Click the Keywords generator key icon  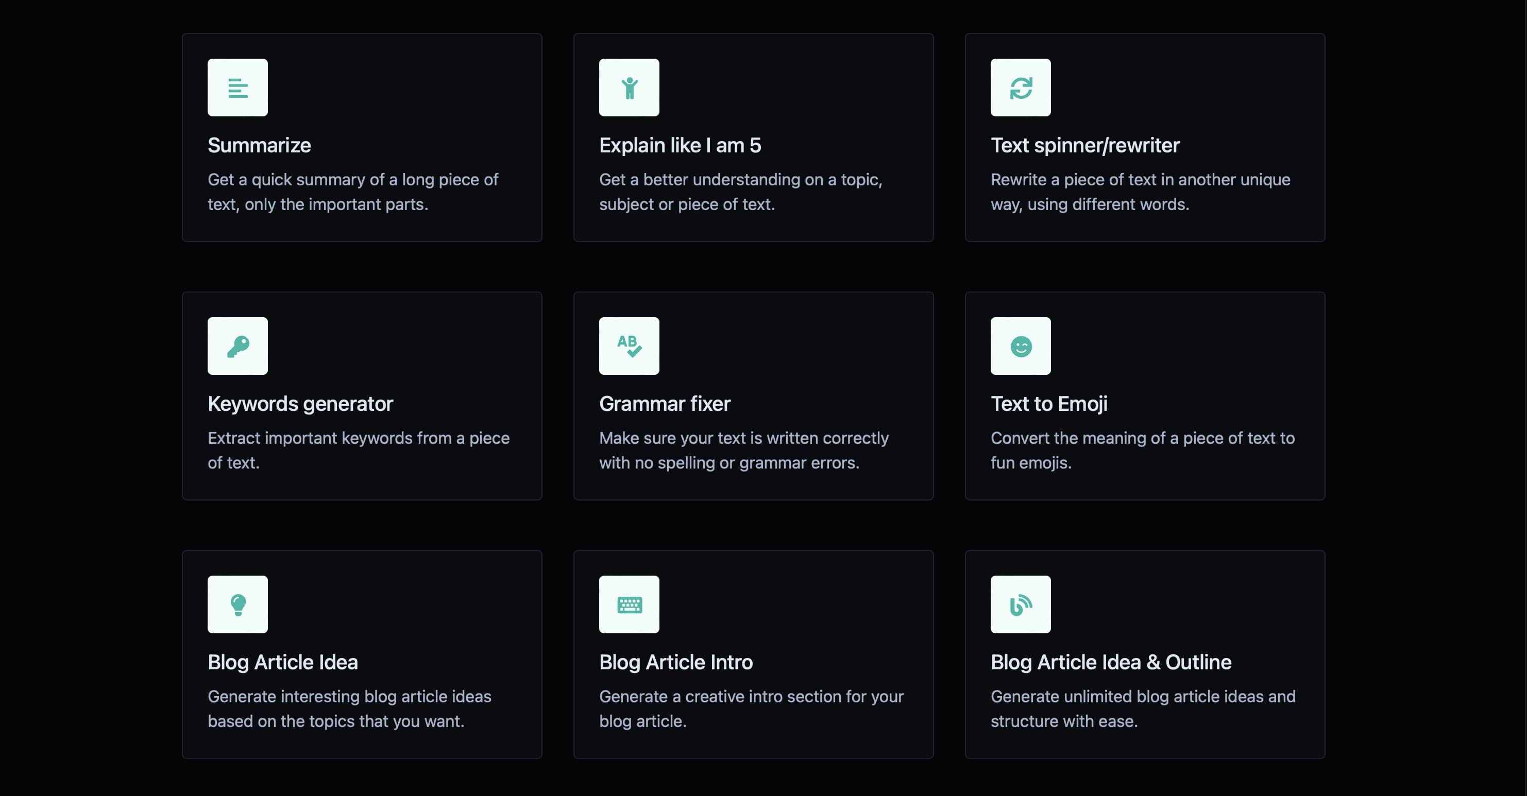point(237,346)
